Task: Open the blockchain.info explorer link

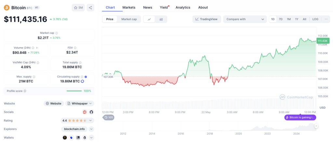Action: click(74, 129)
